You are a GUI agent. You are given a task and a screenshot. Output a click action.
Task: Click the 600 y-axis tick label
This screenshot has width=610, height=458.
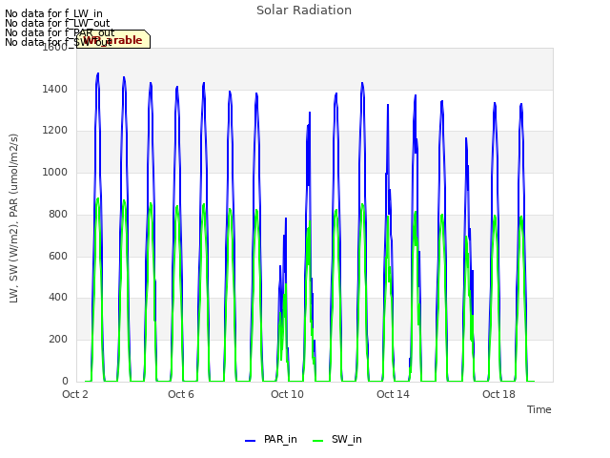click(58, 256)
